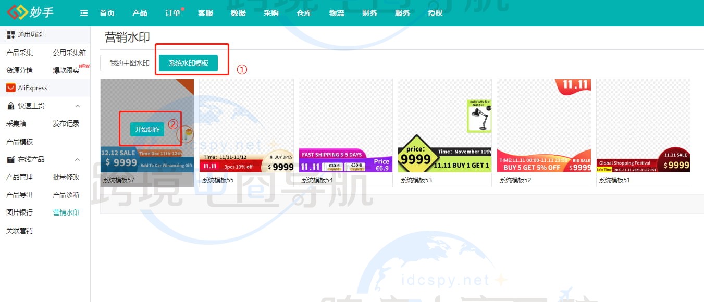The image size is (704, 302).
Task: Collapse the 快速上货 section arrow
Action: pos(78,106)
